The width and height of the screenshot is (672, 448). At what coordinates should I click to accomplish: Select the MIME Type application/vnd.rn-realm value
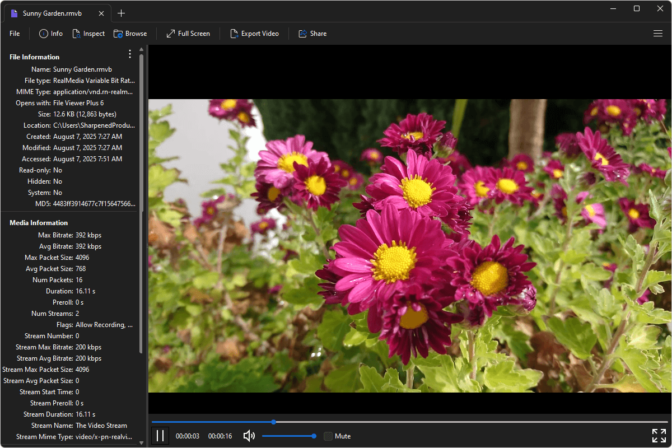point(94,92)
